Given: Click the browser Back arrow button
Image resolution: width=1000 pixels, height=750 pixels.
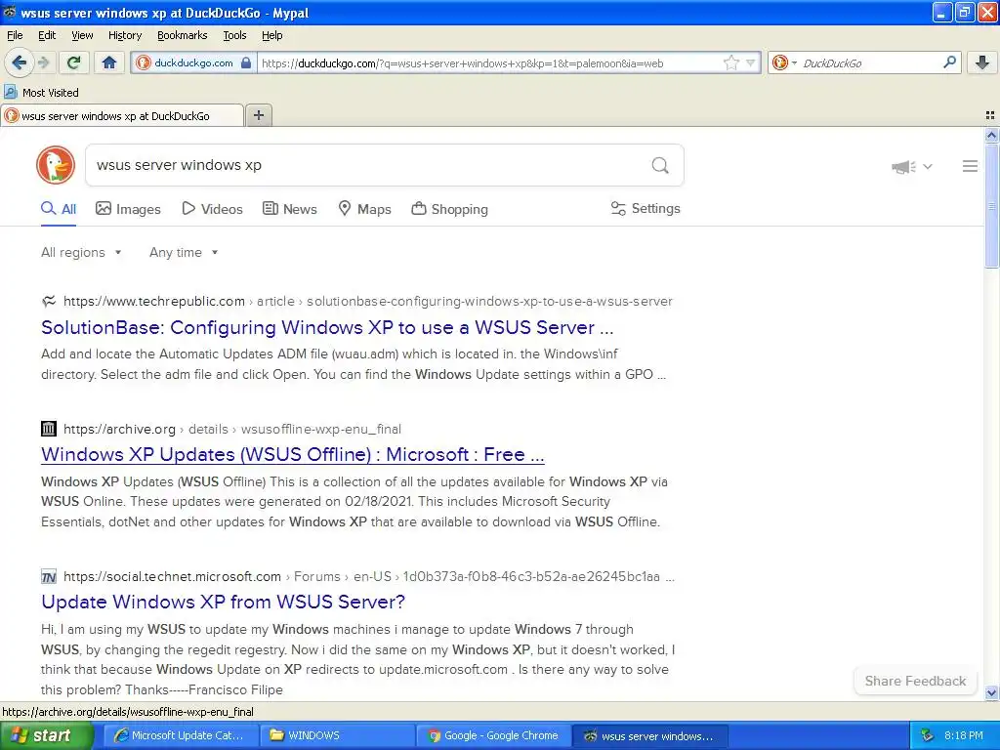Looking at the screenshot, I should 19,62.
